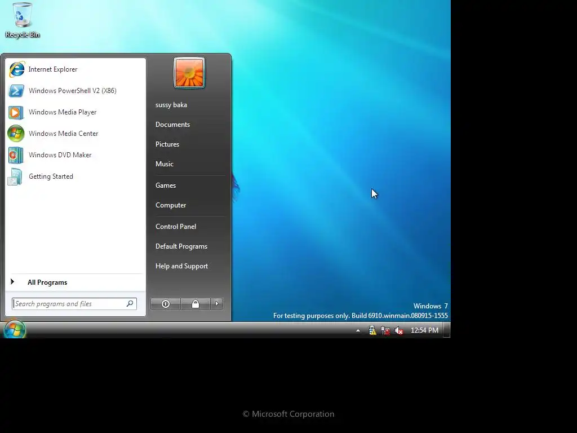Click the network tray icon

click(385, 330)
